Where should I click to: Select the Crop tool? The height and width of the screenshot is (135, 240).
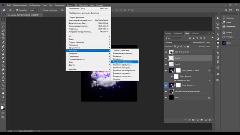coord(3,34)
